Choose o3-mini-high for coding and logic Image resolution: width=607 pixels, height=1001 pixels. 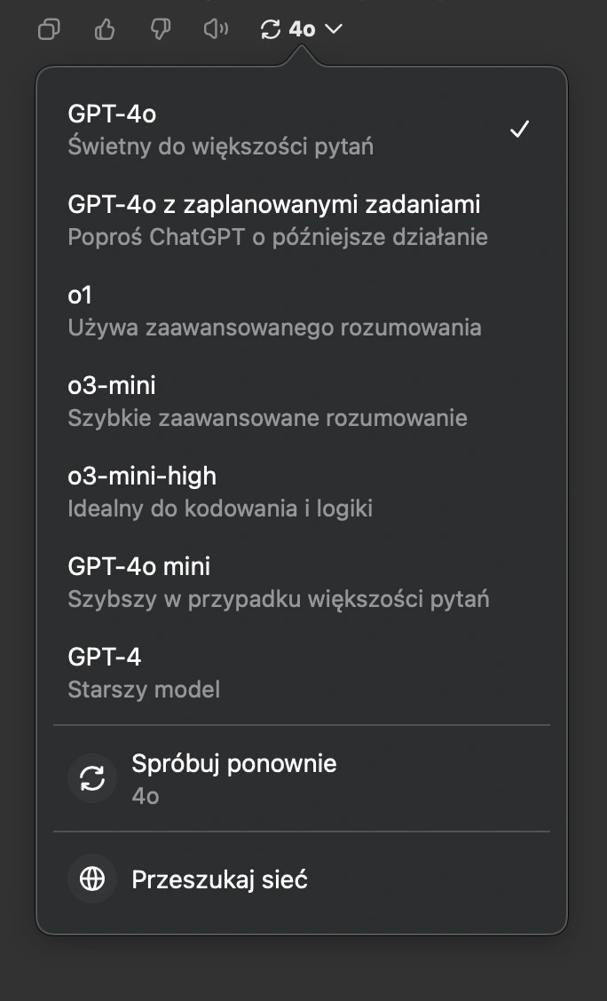[301, 492]
